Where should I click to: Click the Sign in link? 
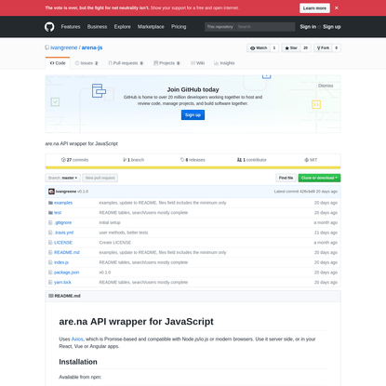[308, 27]
